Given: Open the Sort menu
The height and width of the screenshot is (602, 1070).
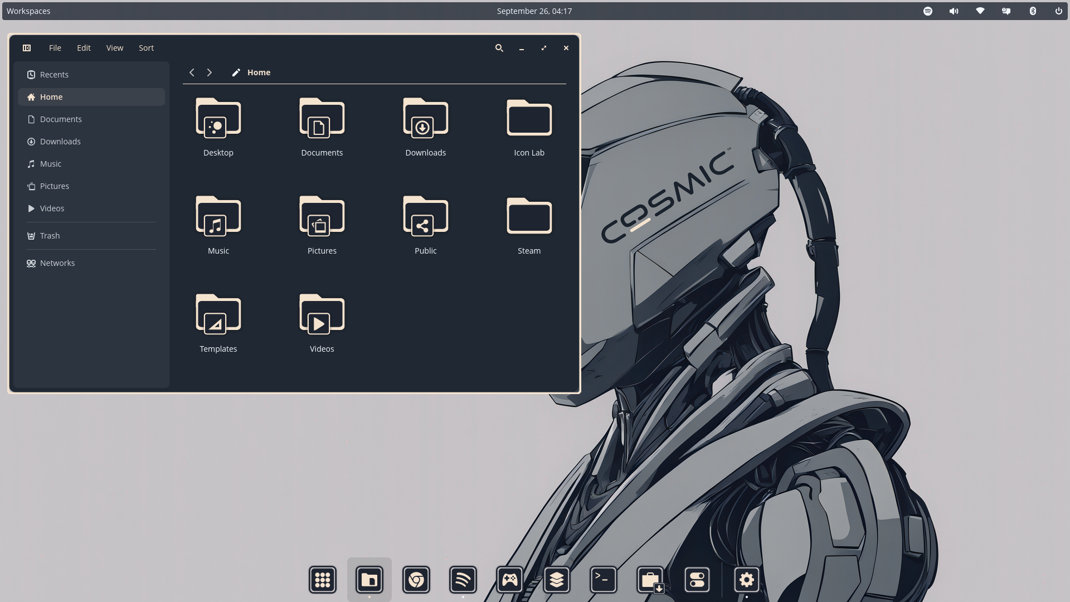Looking at the screenshot, I should tap(146, 48).
